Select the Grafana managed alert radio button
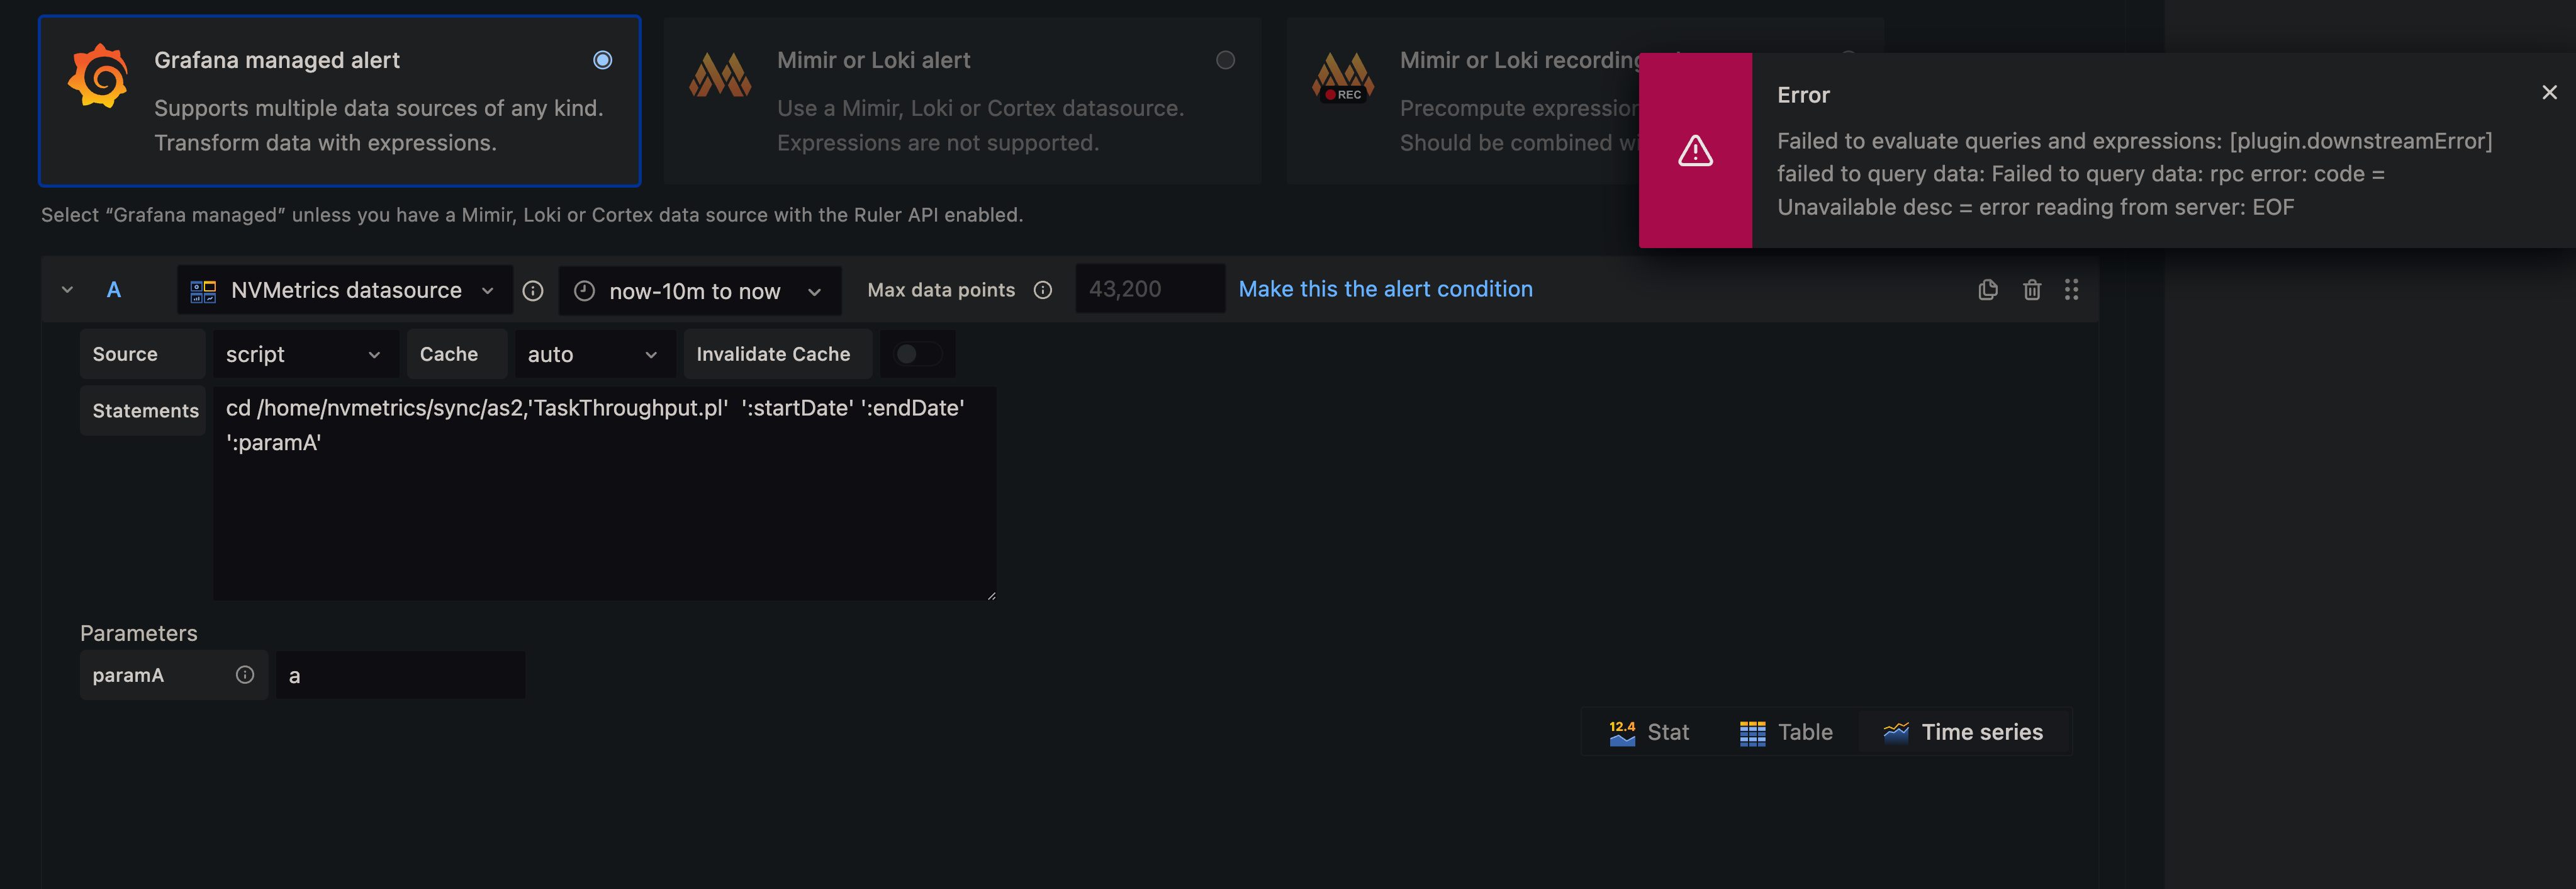The width and height of the screenshot is (2576, 889). tap(602, 60)
